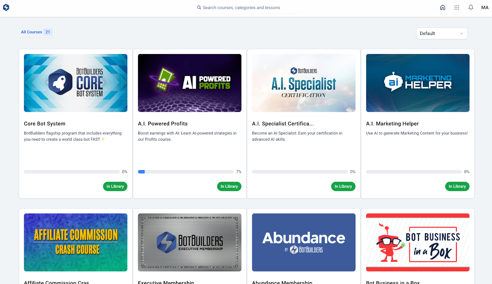Click Core Bot System progress bar
492x284 pixels.
click(x=72, y=172)
